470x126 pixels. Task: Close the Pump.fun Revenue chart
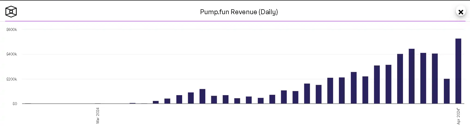461,12
